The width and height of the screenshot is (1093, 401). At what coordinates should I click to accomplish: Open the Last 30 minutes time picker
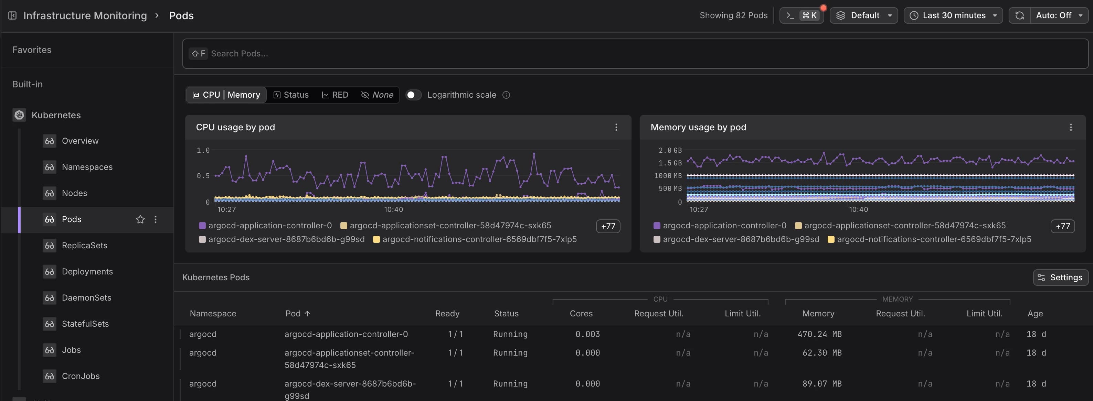(953, 16)
